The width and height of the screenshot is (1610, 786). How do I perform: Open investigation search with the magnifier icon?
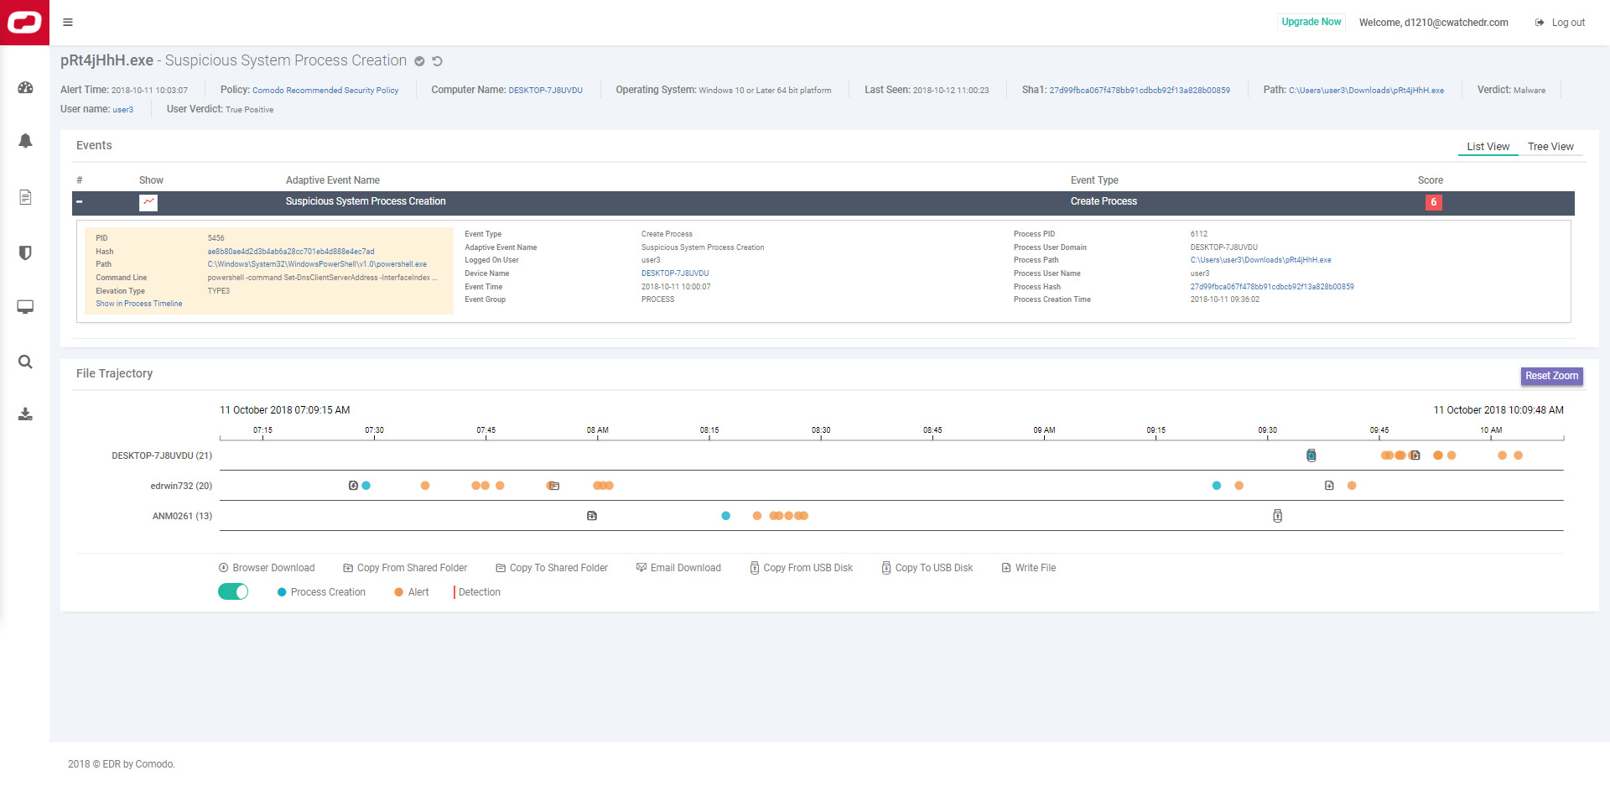[x=25, y=362]
